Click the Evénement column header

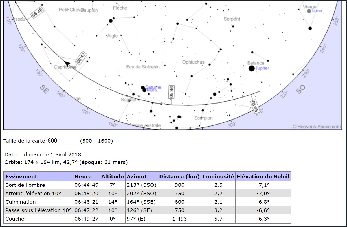pos(21,176)
